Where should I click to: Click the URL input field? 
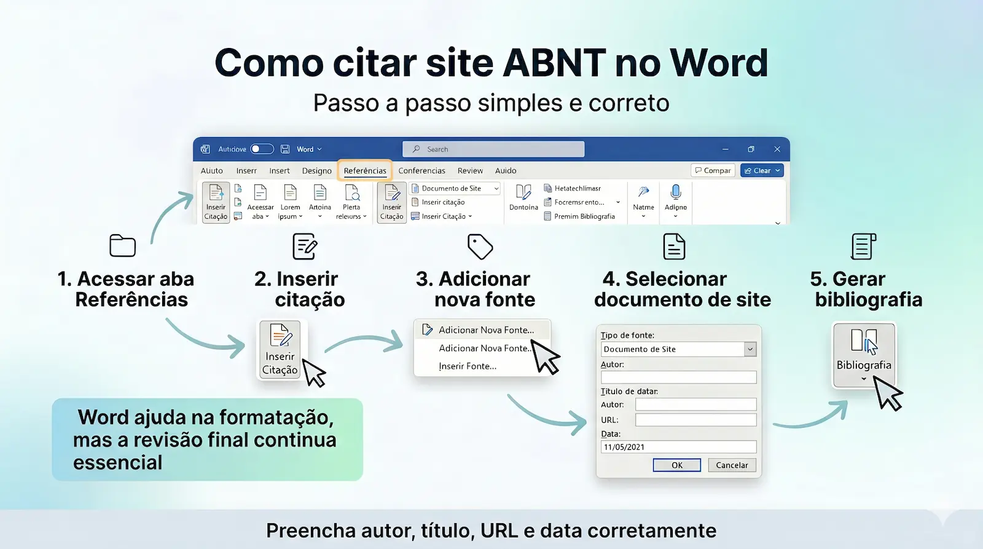tap(695, 420)
